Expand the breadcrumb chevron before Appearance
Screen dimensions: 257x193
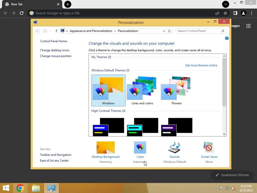[67, 31]
